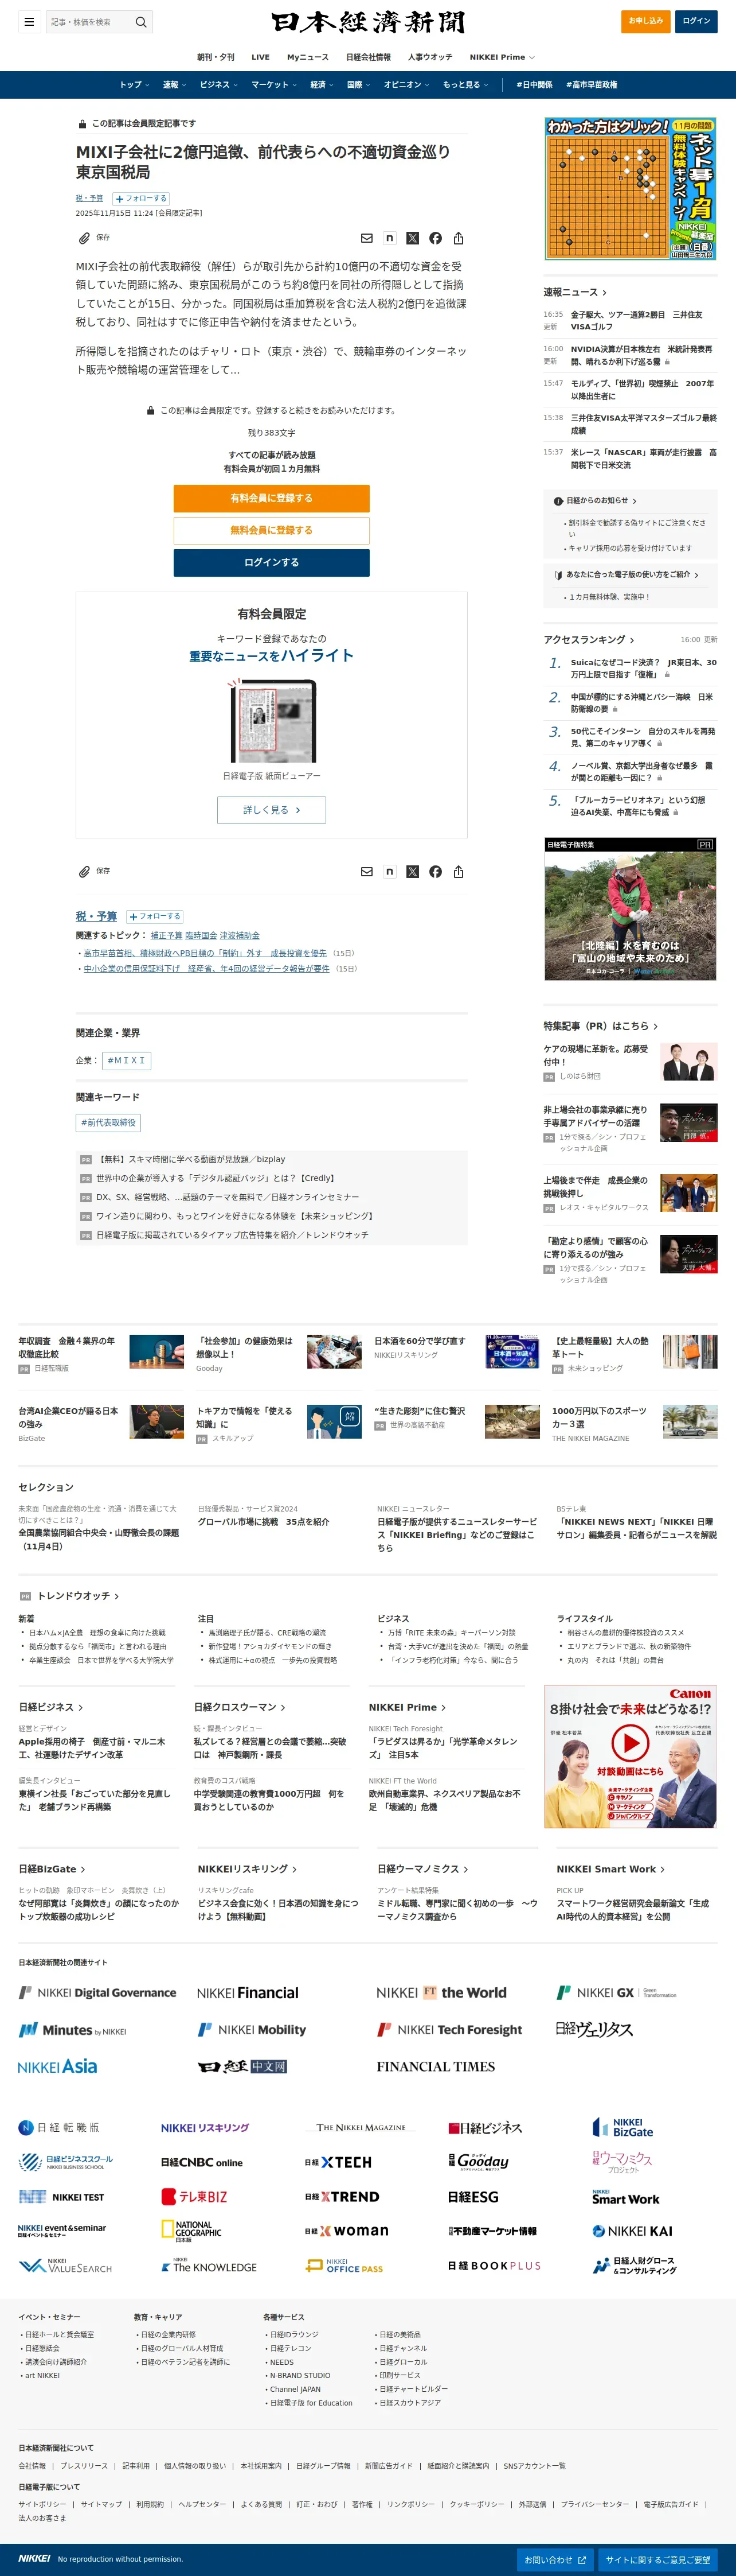The image size is (736, 2576).
Task: Click the サイトに関するご意見ご要望 footer button
Action: click(x=658, y=2559)
